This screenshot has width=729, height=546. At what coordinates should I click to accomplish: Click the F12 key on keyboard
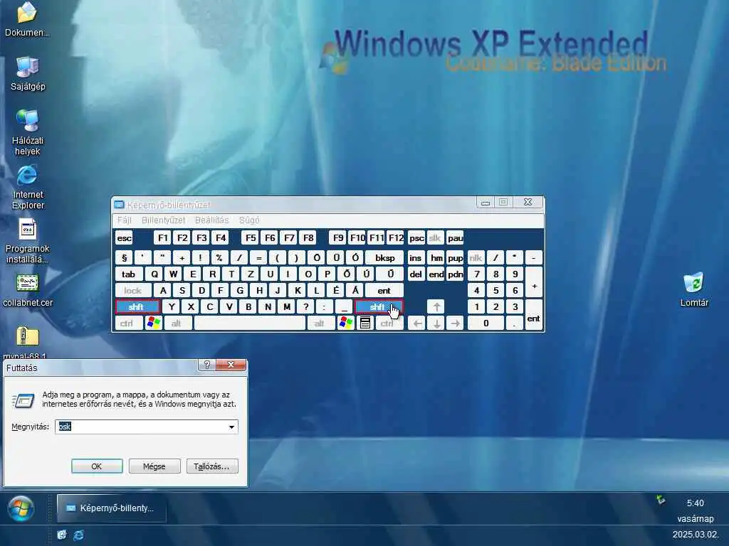[396, 238]
